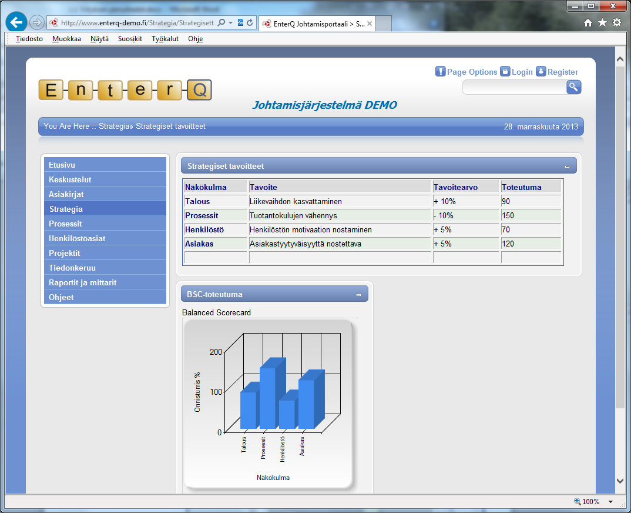Click the compatibility view icon
Image resolution: width=631 pixels, height=513 pixels.
(240, 23)
